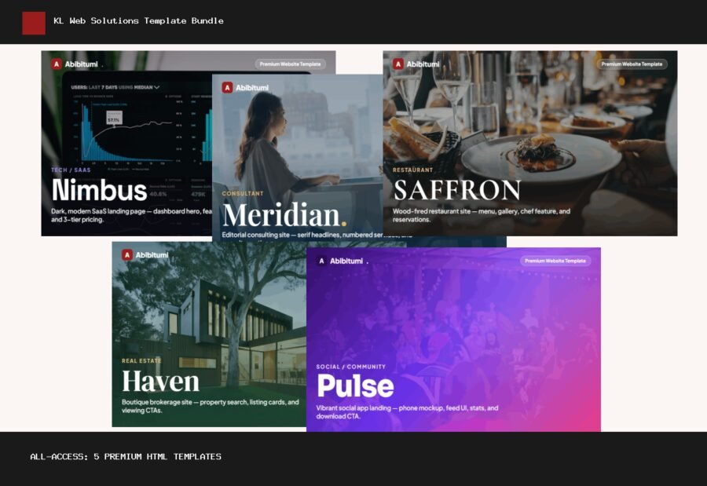Click the CONSULTANT category label

click(x=243, y=193)
